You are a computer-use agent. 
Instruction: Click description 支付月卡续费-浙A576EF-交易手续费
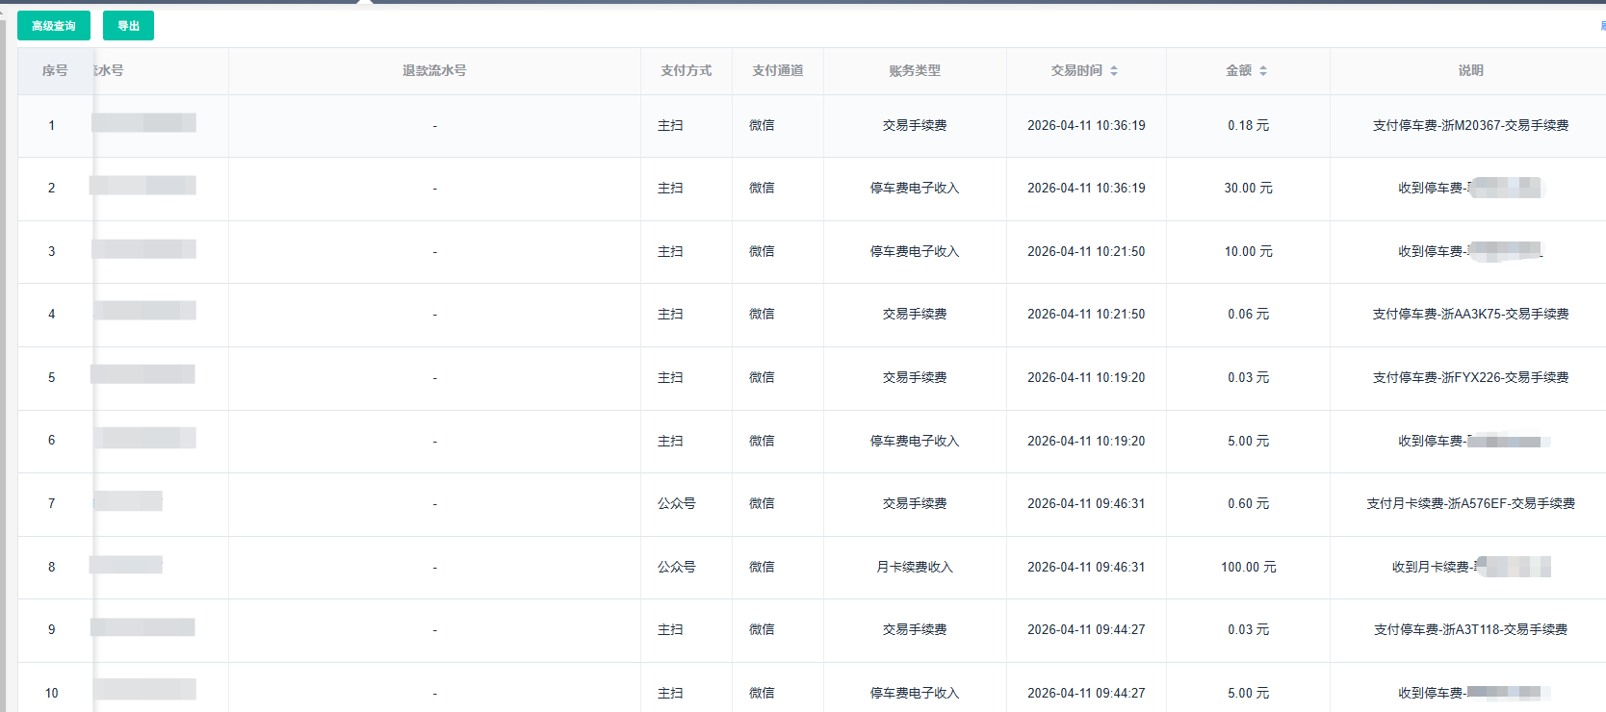click(x=1470, y=503)
